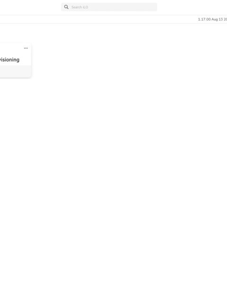
Task: Open the three-dot menu on the card
Action: pyautogui.click(x=26, y=48)
